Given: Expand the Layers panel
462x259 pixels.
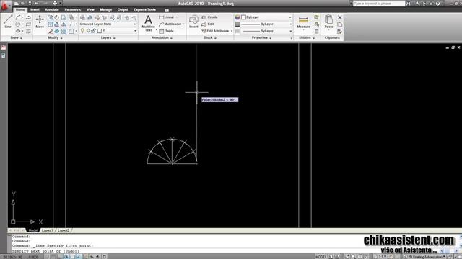Looking at the screenshot, I should click(x=108, y=38).
